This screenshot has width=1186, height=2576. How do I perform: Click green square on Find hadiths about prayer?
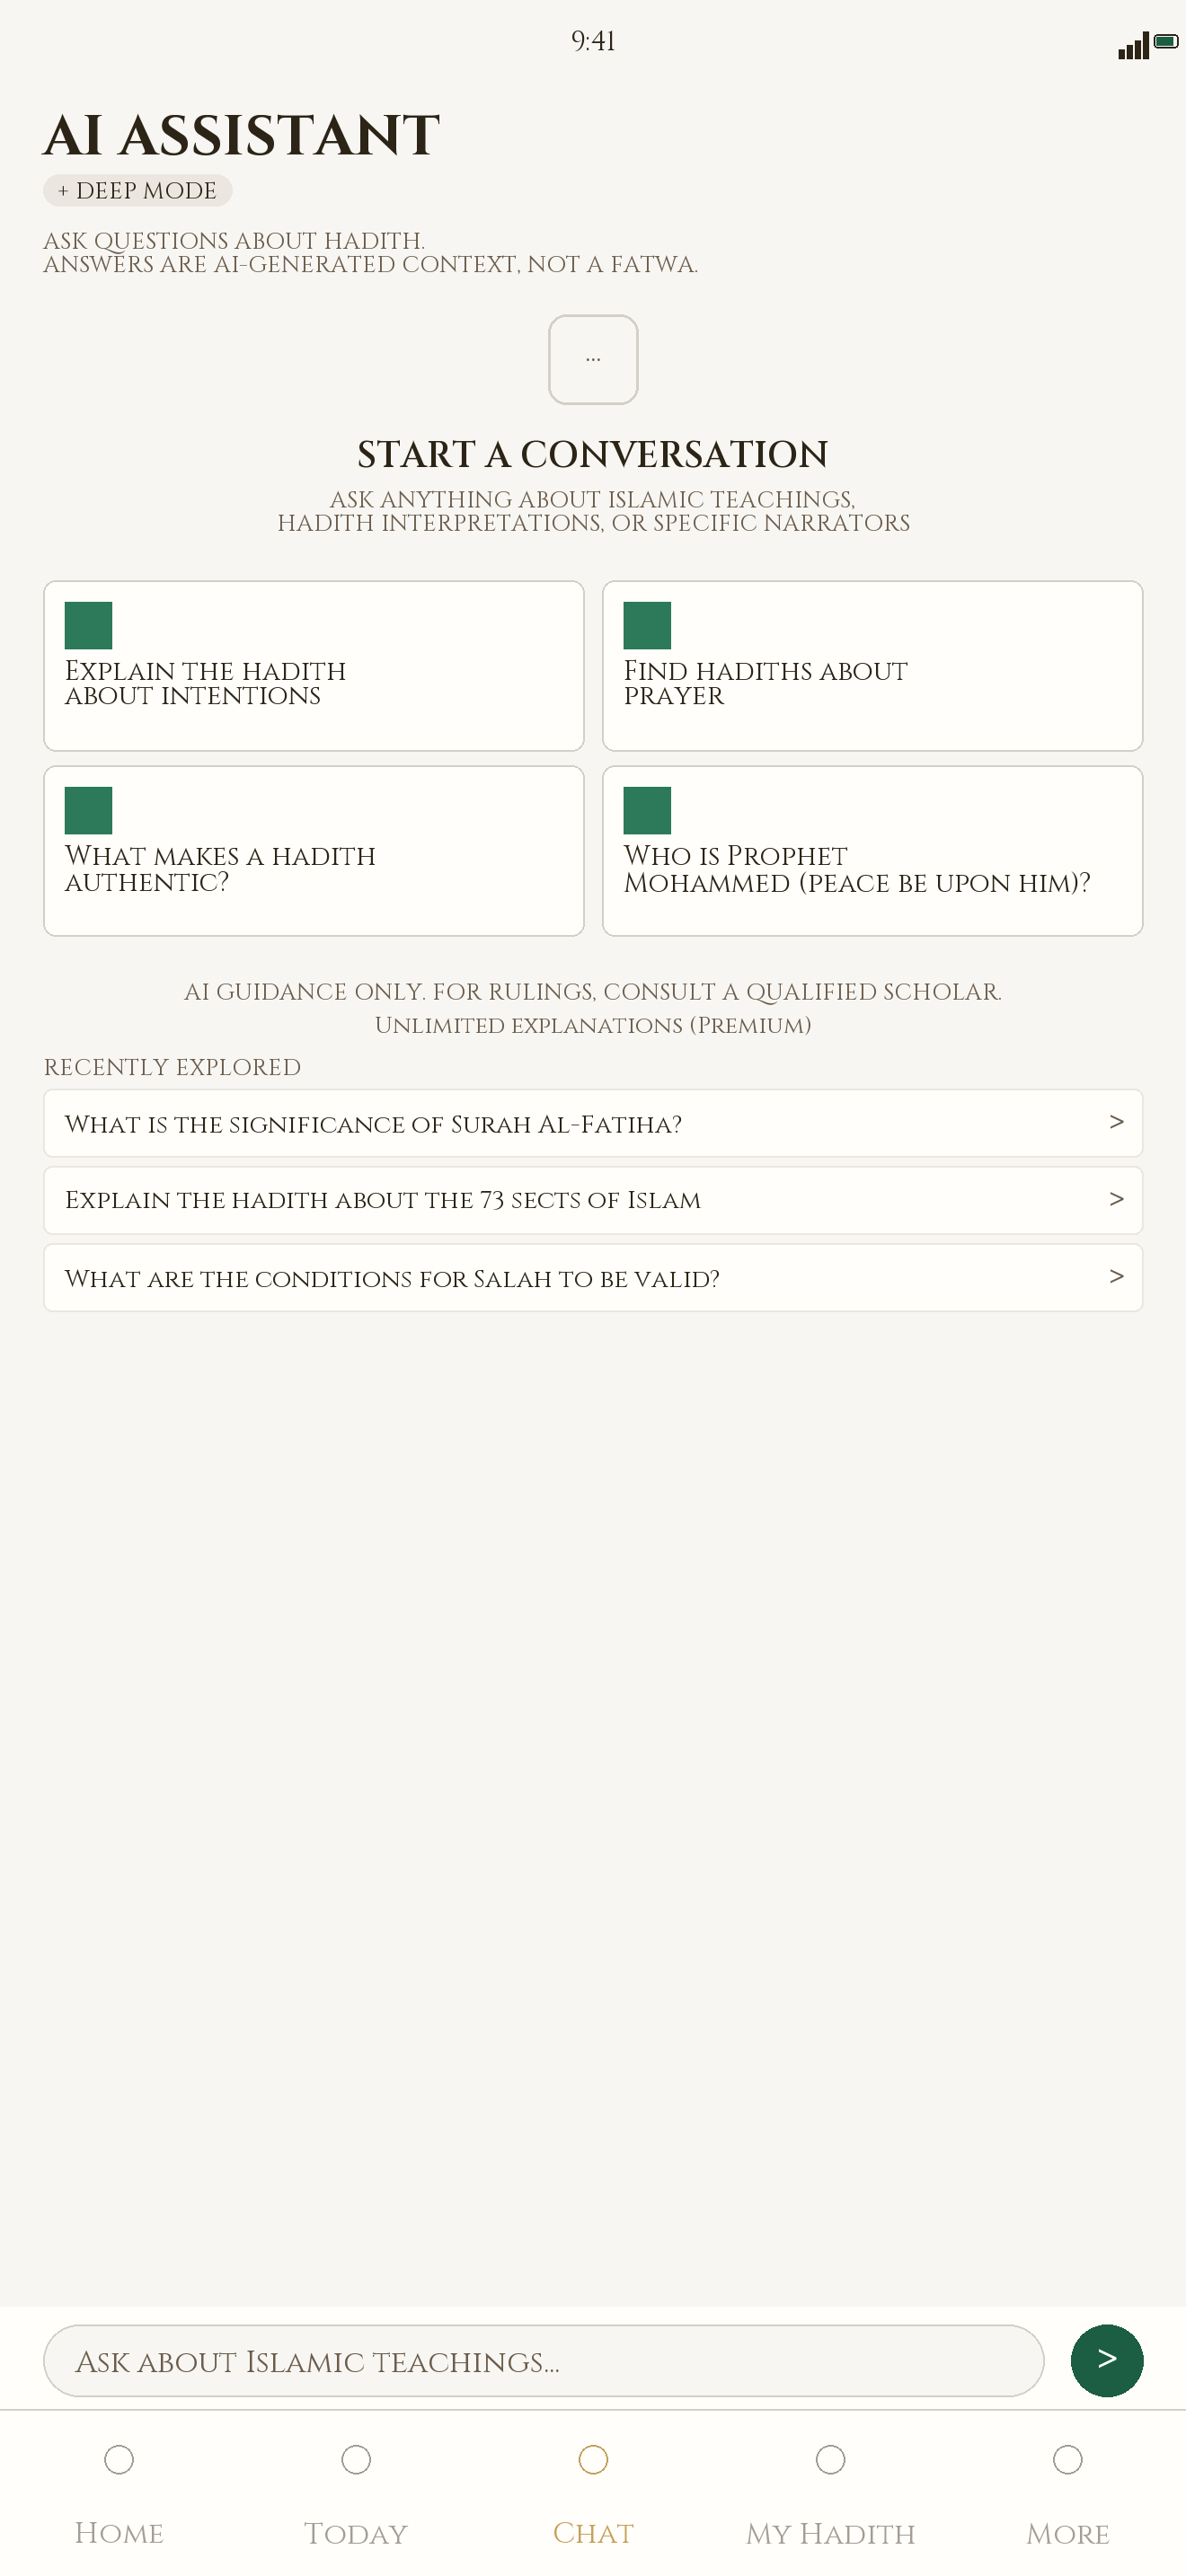click(647, 625)
